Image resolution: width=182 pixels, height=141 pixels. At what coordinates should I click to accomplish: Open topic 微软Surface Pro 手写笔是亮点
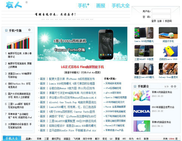[x=19, y=85]
